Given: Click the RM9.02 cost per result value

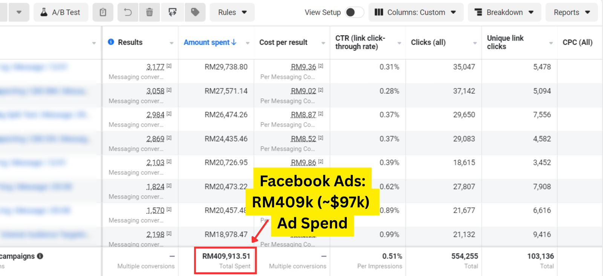Looking at the screenshot, I should (303, 91).
